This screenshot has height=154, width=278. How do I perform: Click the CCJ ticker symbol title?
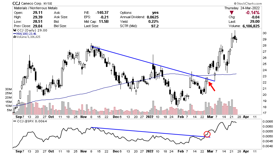tap(16, 3)
